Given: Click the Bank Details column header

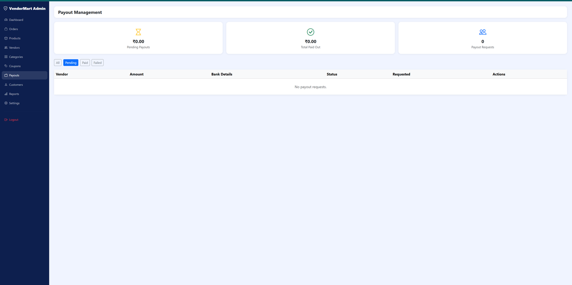Looking at the screenshot, I should tap(222, 74).
